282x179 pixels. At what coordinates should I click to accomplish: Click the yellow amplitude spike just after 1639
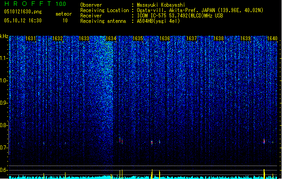coord(264,174)
